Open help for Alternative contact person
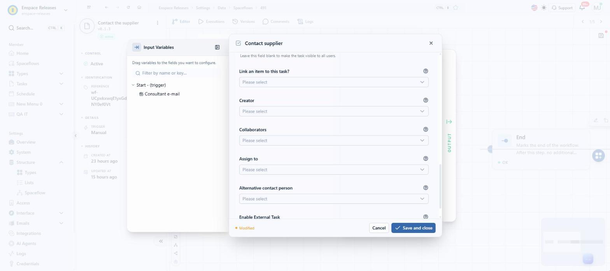The image size is (610, 271). (426, 188)
